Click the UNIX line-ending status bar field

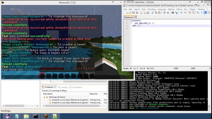176,68
